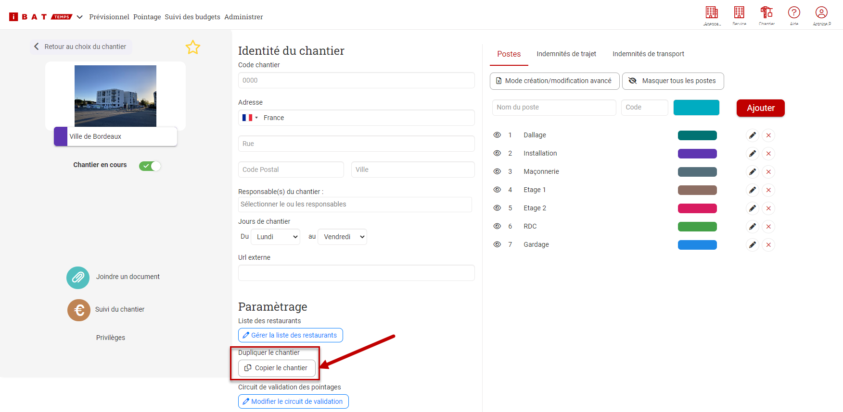Expand the France country flag selector
Viewport: 843px width, 412px height.
(250, 118)
